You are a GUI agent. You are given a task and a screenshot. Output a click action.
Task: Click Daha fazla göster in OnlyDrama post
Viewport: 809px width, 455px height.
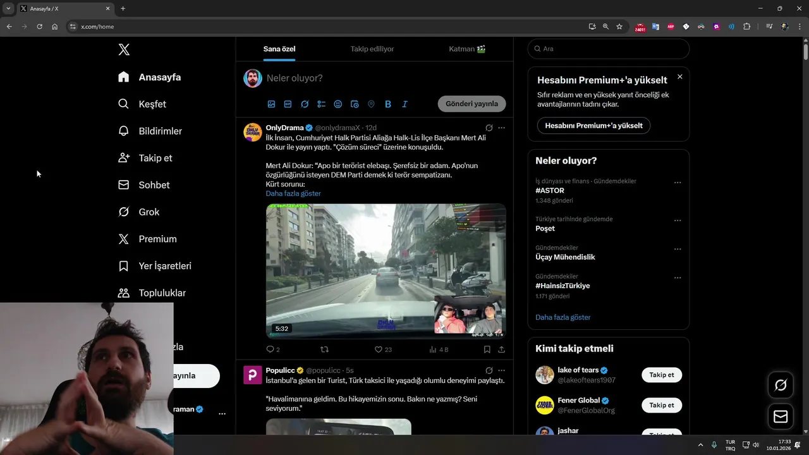293,193
